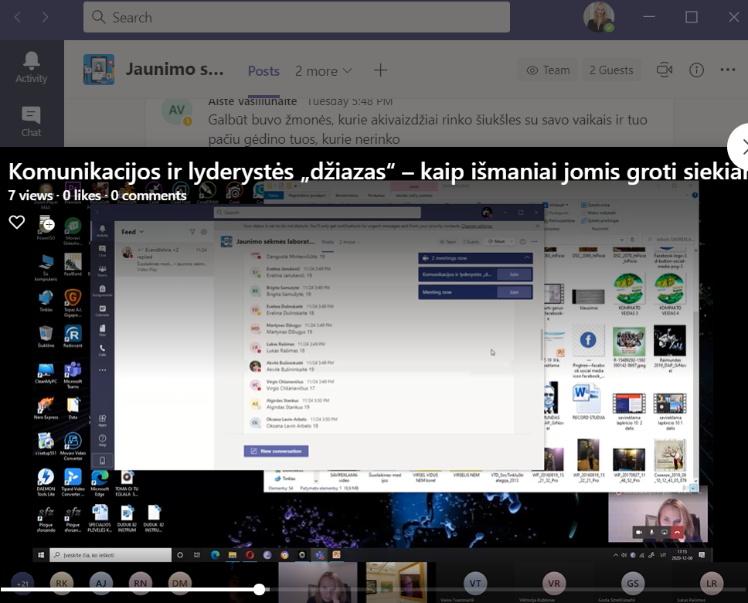Viewport: 748px width, 603px height.
Task: Open the 'Atidaryti' ribbon dropdown
Action: click(556, 205)
